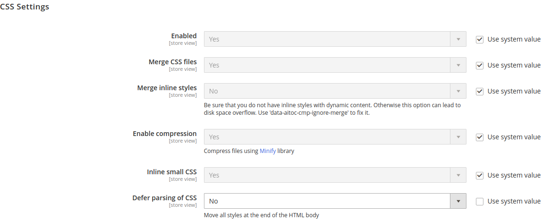The width and height of the screenshot is (542, 221).
Task: Click arrow icon on Enable compression select
Action: point(458,137)
